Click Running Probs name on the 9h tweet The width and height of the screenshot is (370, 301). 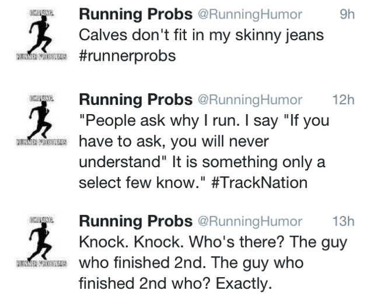(x=135, y=14)
